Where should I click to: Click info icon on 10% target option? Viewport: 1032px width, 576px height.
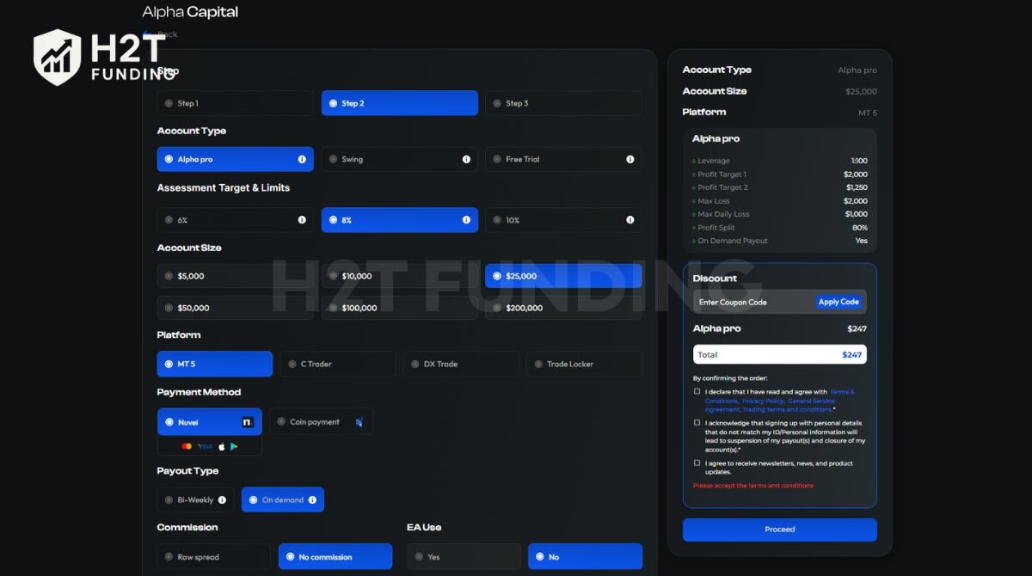click(x=630, y=220)
